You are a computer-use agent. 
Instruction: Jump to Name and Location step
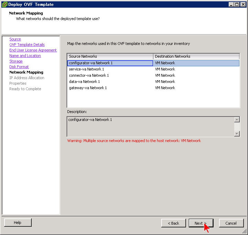click(x=25, y=56)
